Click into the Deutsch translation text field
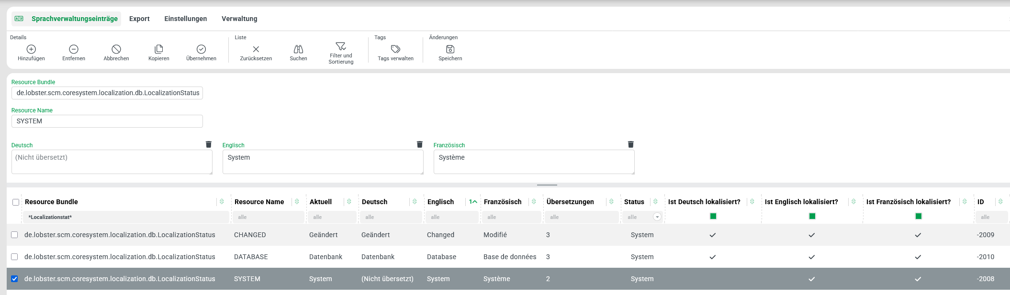 (112, 162)
